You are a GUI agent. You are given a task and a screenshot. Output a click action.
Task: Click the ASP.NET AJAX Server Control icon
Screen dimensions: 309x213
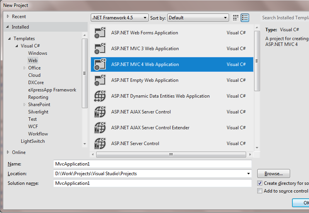click(x=100, y=112)
